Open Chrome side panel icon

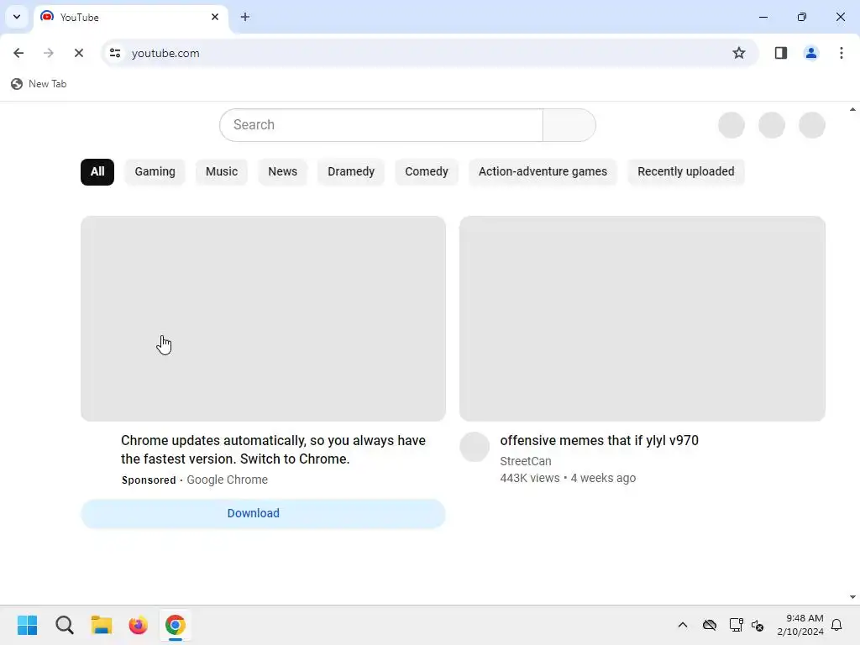coord(780,53)
